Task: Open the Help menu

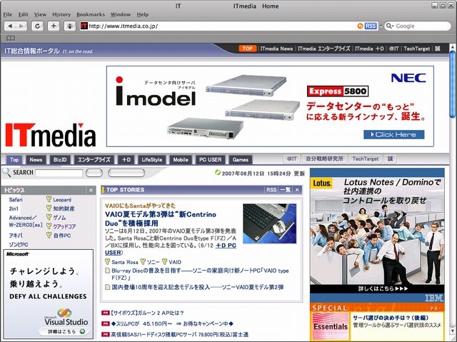Action: point(143,14)
